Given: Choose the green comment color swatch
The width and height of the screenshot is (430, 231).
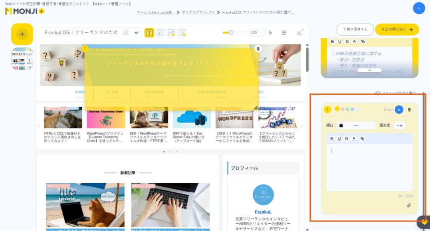Looking at the screenshot, I should (347, 109).
